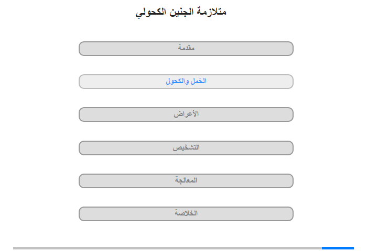
Task: Select the Introduction (مقدمة) menu entry
Action: [x=186, y=49]
